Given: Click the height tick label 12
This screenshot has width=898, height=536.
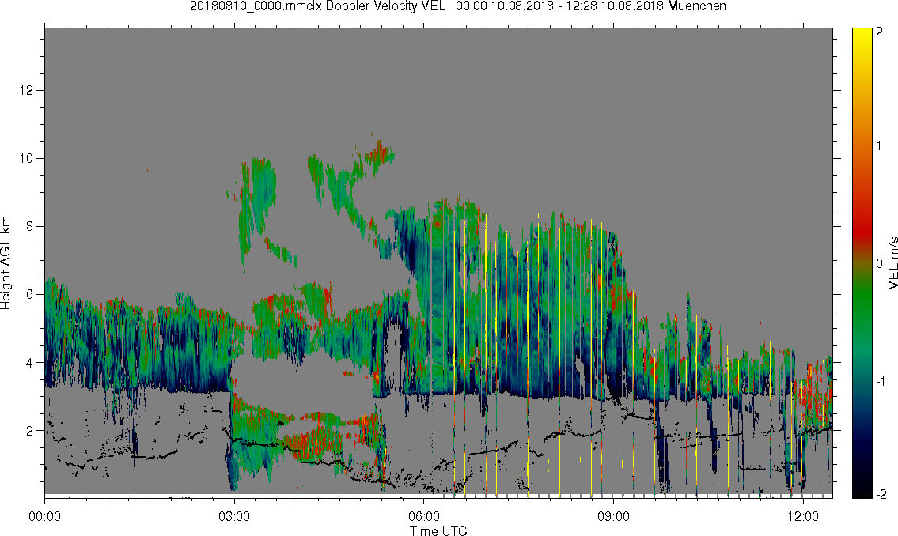Looking at the screenshot, I should coord(26,90).
